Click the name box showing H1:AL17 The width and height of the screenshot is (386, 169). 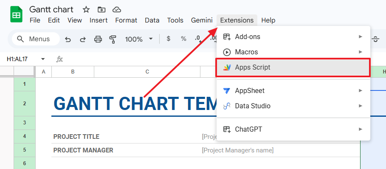click(17, 59)
